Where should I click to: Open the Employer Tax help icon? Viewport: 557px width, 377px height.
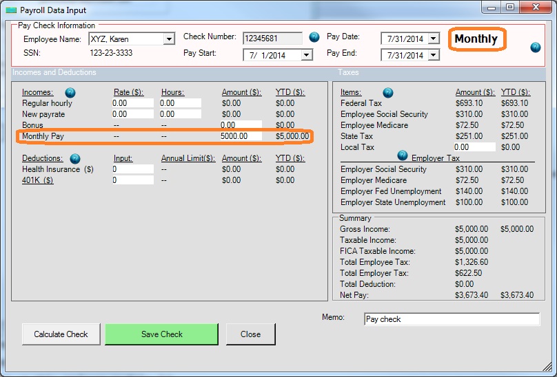(x=403, y=155)
